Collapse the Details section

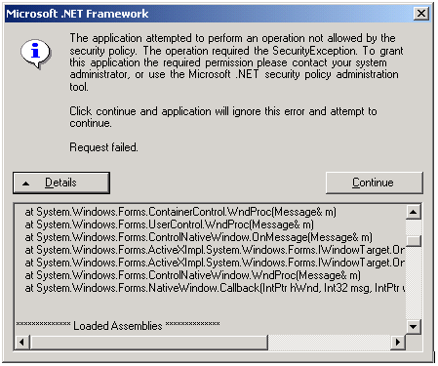click(x=61, y=183)
